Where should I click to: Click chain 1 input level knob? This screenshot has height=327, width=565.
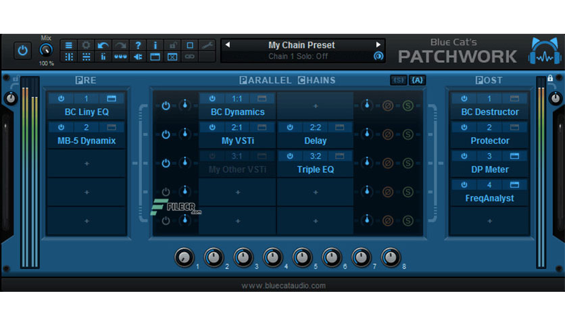coord(185,105)
